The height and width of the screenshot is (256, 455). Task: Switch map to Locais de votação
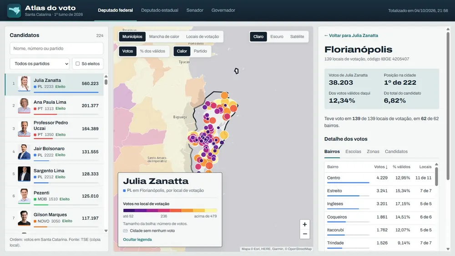pyautogui.click(x=202, y=36)
